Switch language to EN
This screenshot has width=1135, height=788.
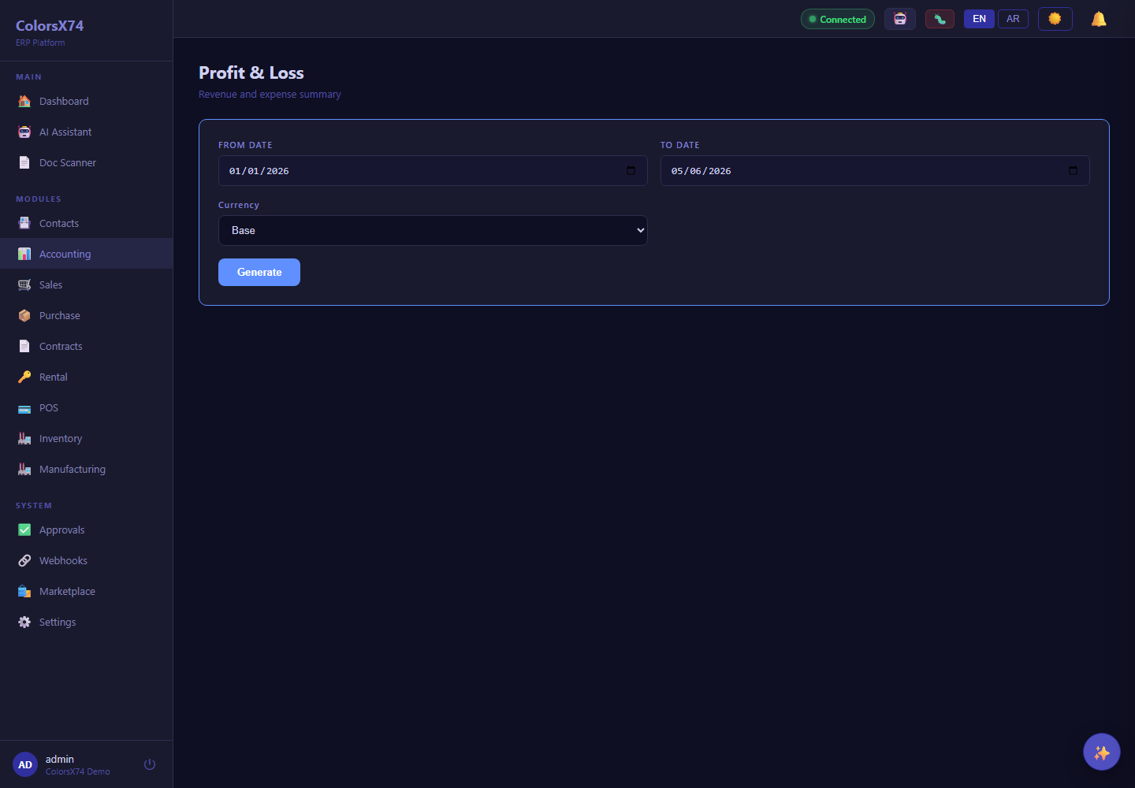(980, 19)
